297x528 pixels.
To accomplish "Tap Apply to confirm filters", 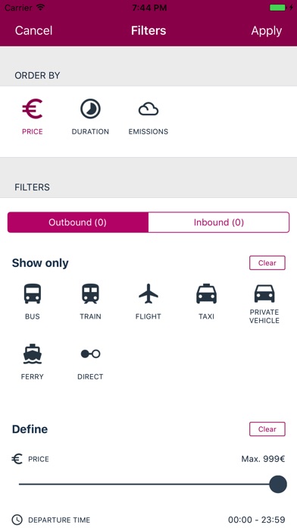I will (267, 30).
